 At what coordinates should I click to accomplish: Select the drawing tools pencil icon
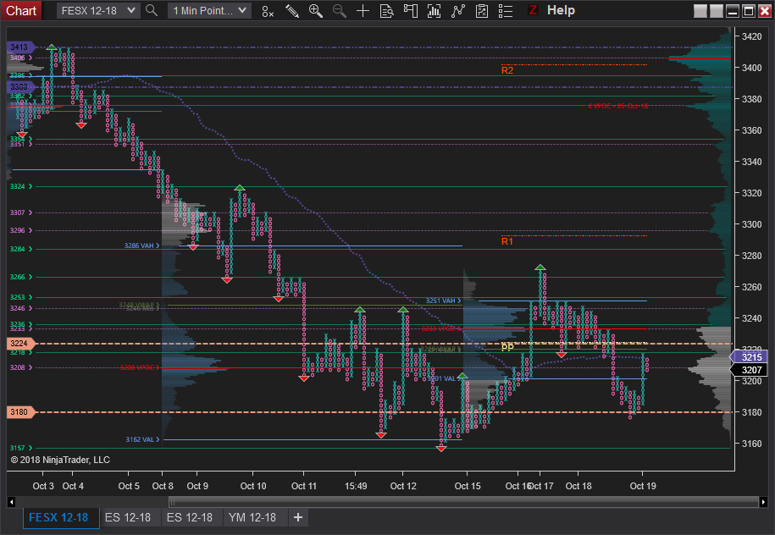(291, 11)
